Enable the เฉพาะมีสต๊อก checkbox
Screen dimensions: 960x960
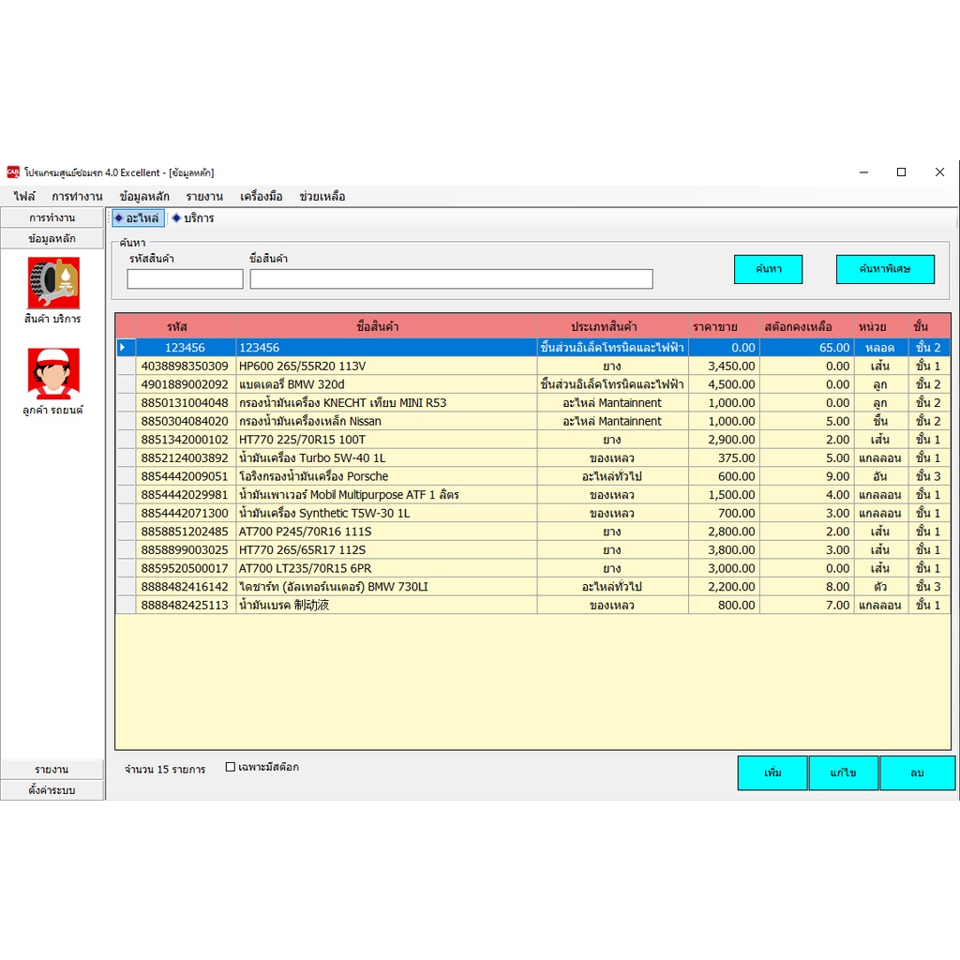(231, 767)
